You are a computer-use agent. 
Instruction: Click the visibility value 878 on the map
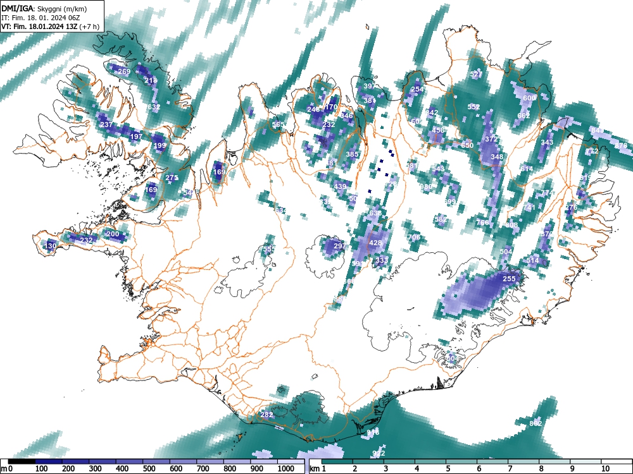click(622, 145)
